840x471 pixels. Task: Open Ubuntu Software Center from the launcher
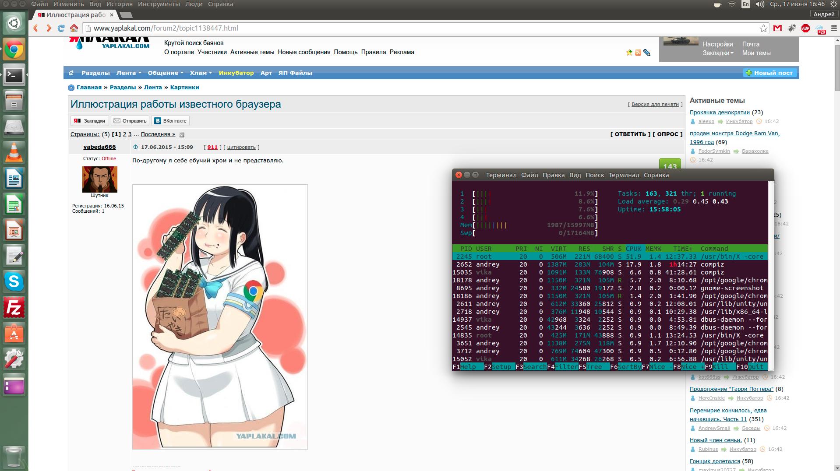pos(14,333)
